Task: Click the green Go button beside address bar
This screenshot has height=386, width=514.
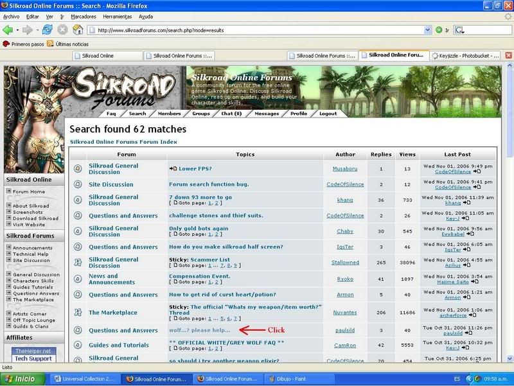Action: tap(439, 30)
